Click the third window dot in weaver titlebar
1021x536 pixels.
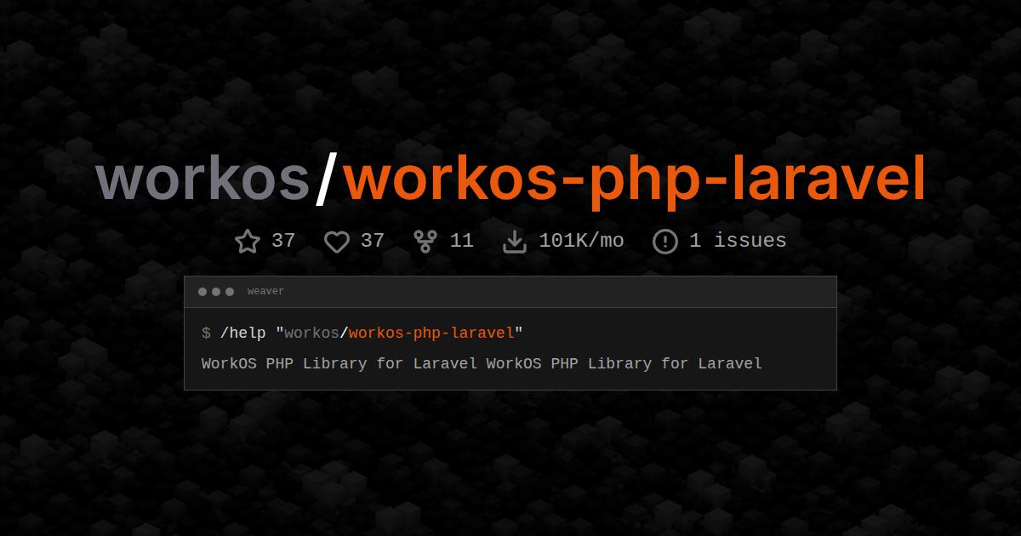pyautogui.click(x=230, y=292)
